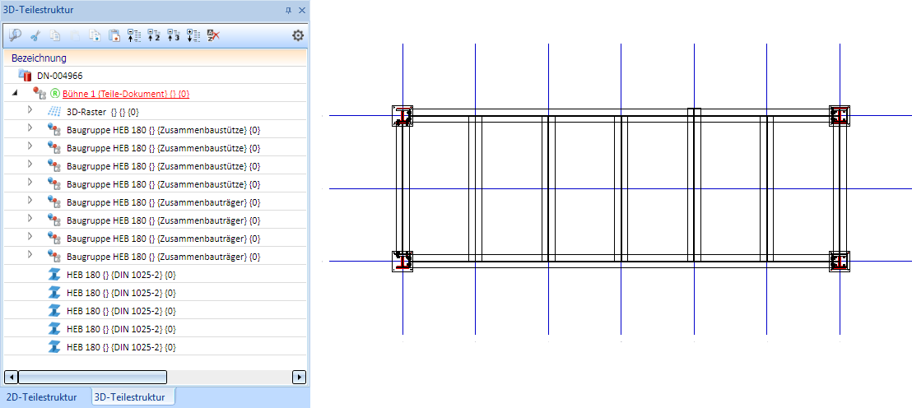
Task: Collapse the Bühne 1 tree node
Action: (x=15, y=93)
